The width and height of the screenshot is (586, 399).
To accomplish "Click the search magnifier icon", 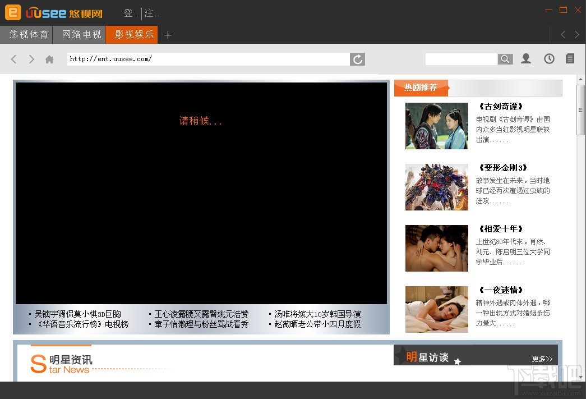I will click(x=505, y=58).
